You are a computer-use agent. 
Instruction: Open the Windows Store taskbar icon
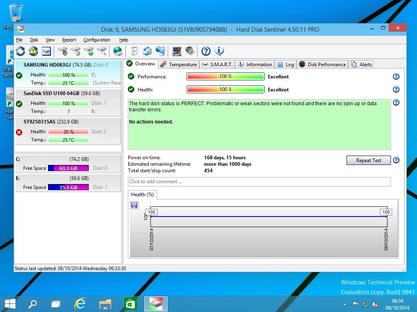130,304
